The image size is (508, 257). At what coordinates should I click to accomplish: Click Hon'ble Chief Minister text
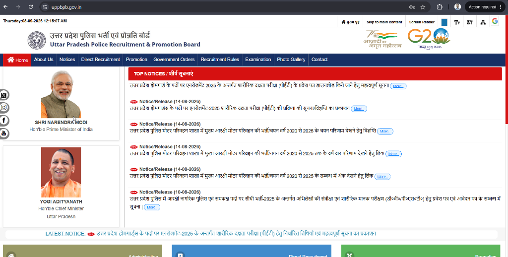(x=61, y=209)
